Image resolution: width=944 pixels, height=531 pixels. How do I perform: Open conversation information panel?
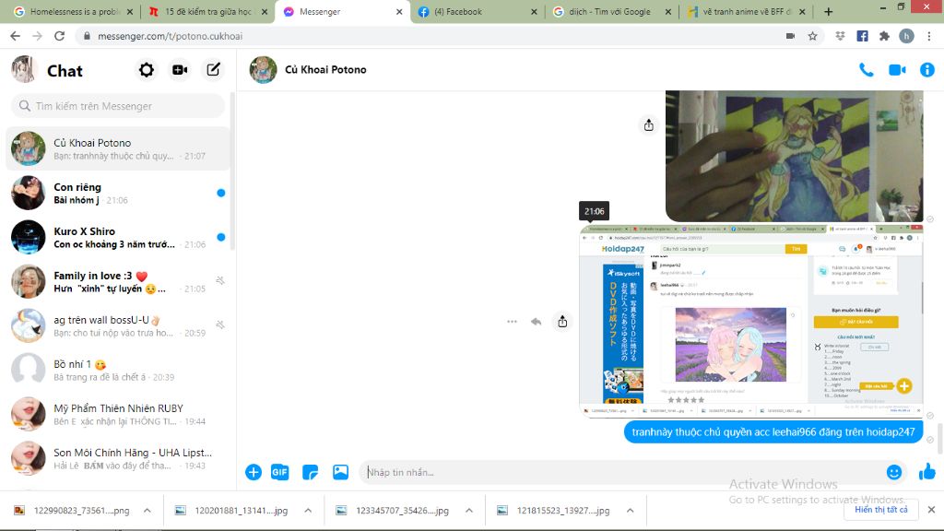927,70
